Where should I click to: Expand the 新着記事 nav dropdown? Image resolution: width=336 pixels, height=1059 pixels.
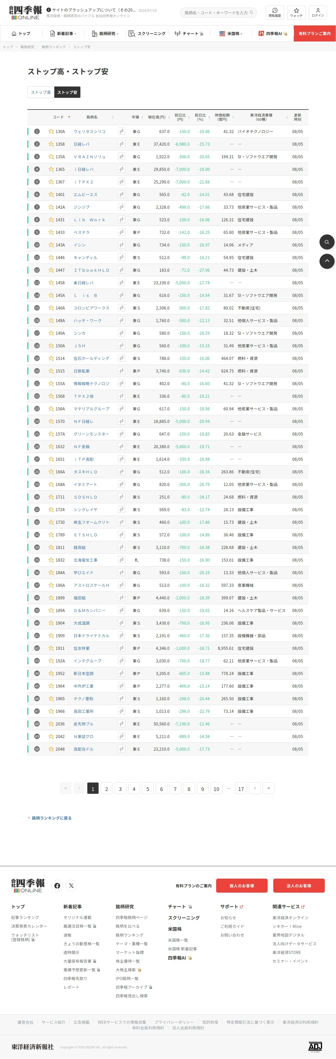coord(63,33)
